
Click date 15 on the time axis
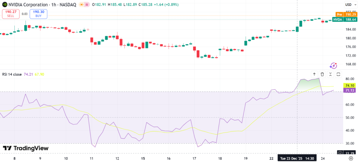pos(143,158)
